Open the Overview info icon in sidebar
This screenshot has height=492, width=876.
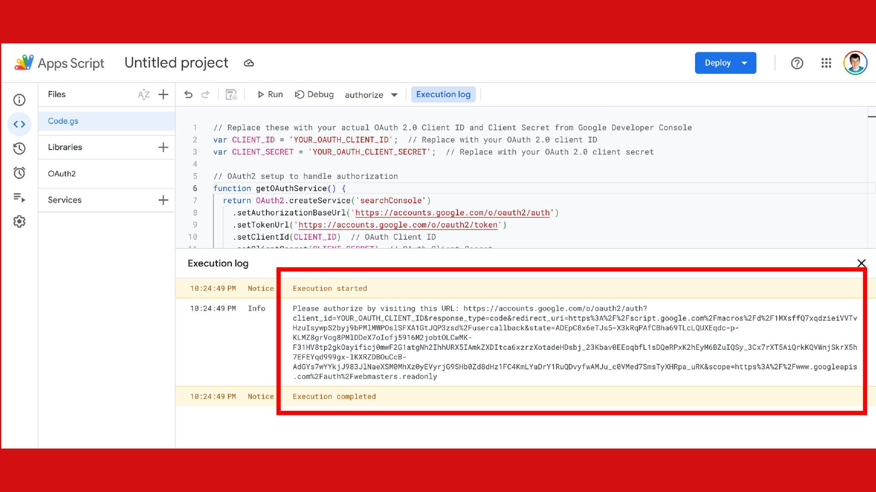(x=19, y=100)
